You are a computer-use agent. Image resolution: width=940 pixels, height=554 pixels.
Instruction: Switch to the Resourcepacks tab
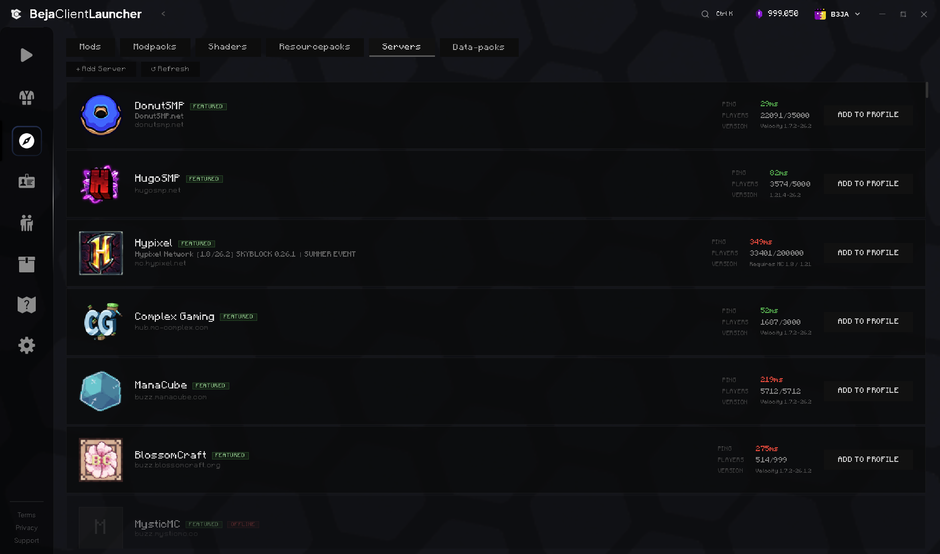(314, 47)
